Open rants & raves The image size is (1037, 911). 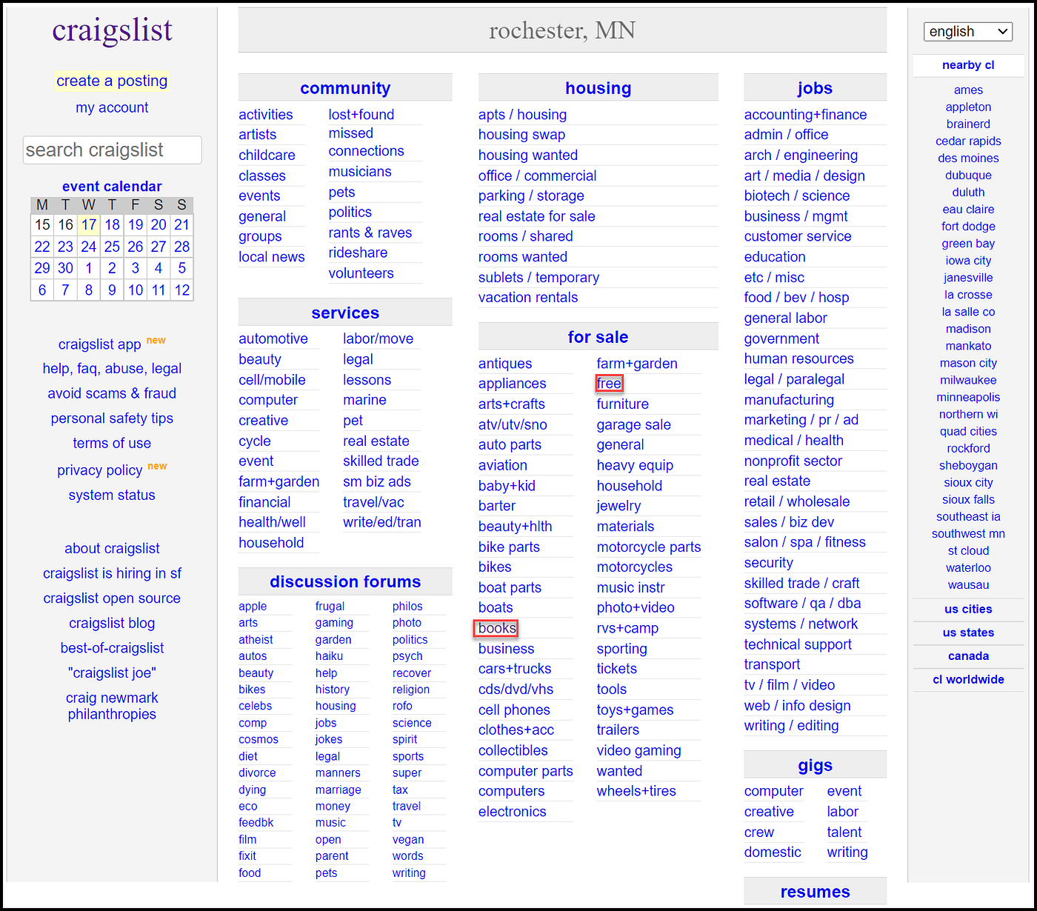tap(370, 233)
